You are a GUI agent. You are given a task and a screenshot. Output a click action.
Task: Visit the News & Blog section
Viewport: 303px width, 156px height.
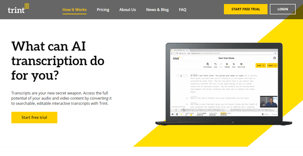pos(157,10)
